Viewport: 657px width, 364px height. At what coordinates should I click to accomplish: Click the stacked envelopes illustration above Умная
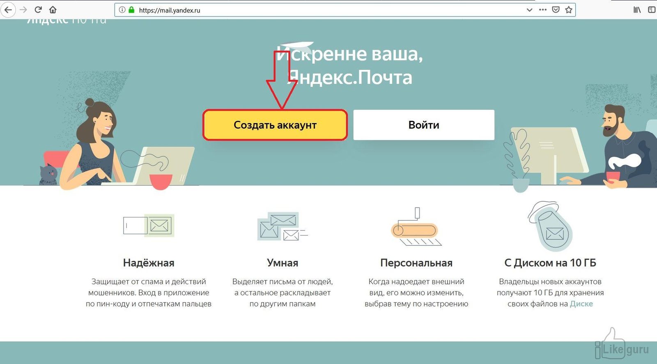(x=283, y=226)
